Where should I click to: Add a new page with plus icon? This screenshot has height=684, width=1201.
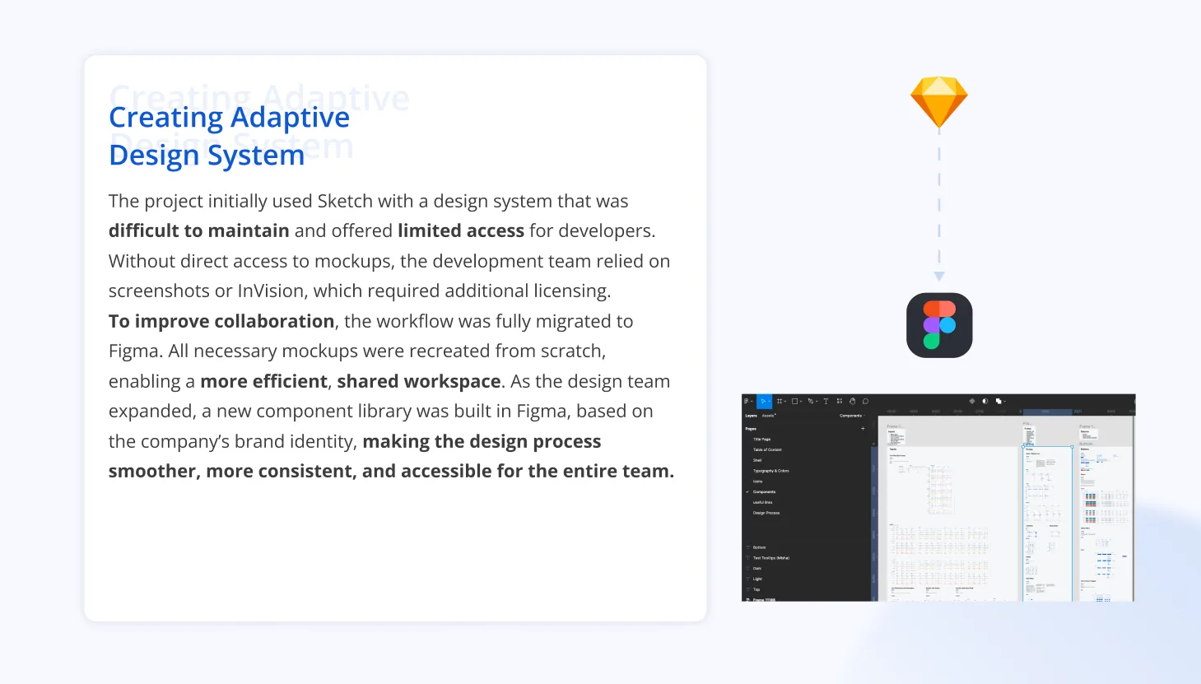pyautogui.click(x=863, y=429)
